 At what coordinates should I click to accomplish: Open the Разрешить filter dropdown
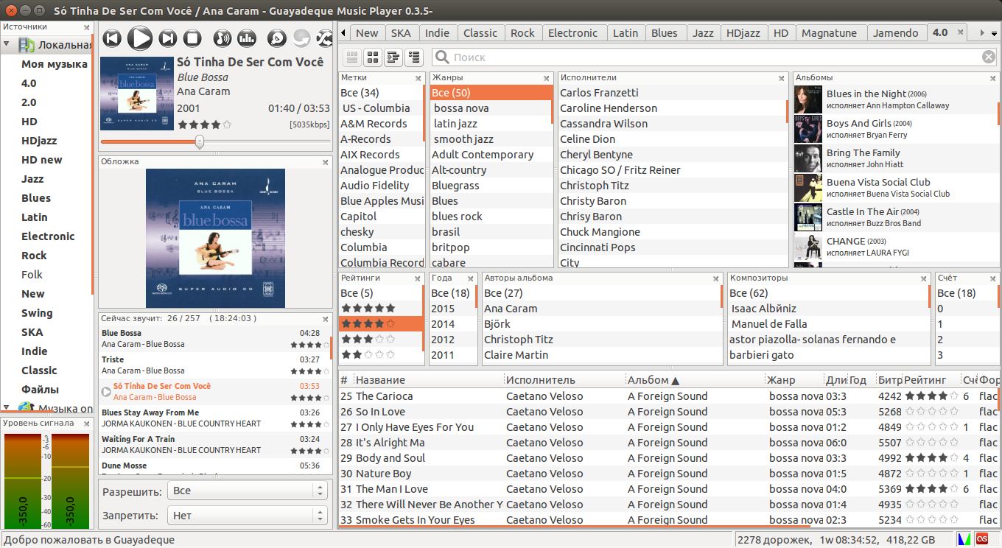point(248,491)
